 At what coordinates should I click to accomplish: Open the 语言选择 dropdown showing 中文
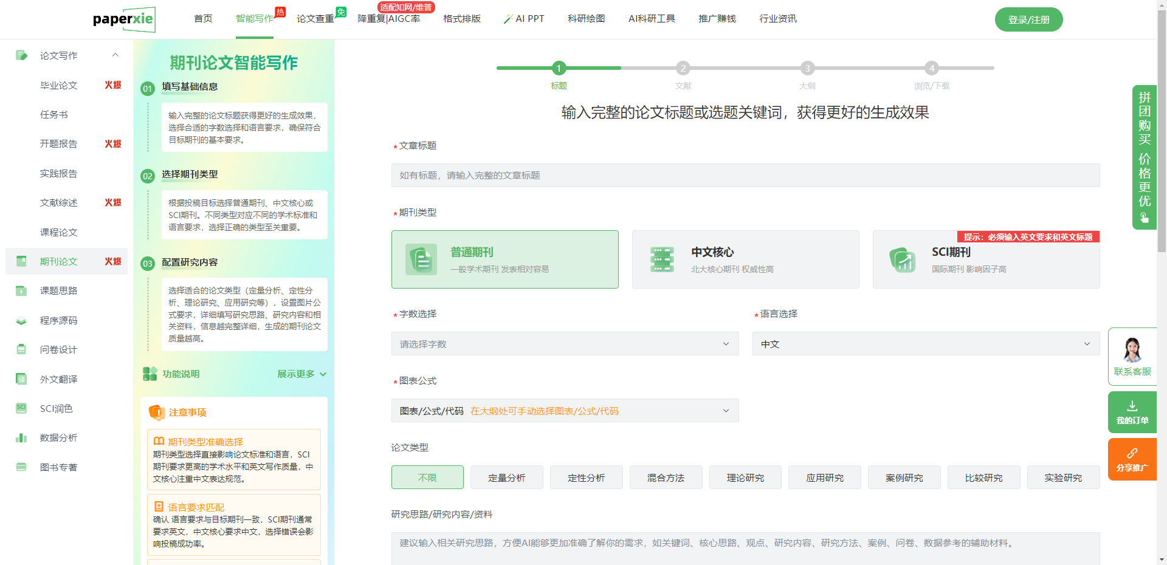click(925, 344)
